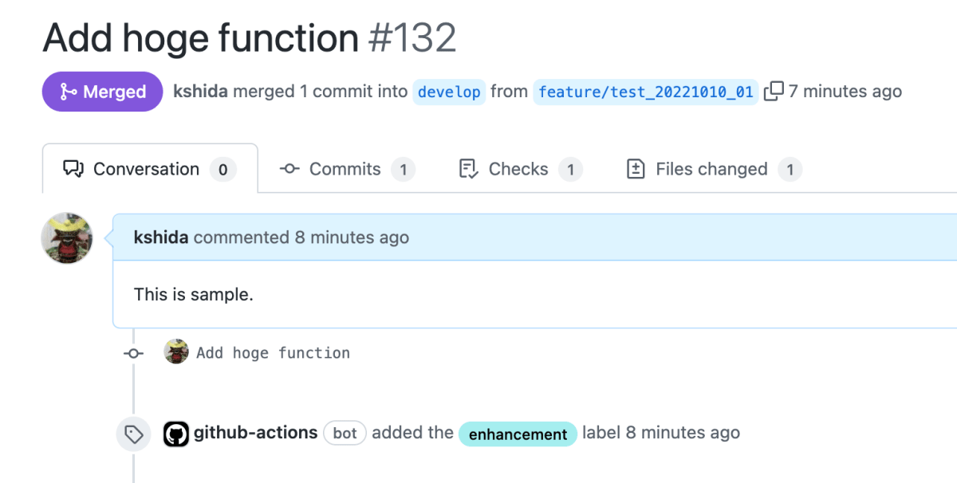Click the Commits tab commit icon

click(289, 169)
